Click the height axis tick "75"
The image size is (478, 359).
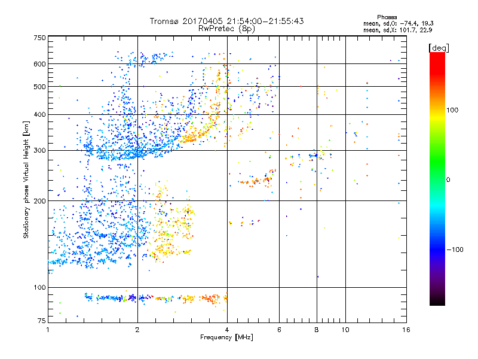[42, 321]
